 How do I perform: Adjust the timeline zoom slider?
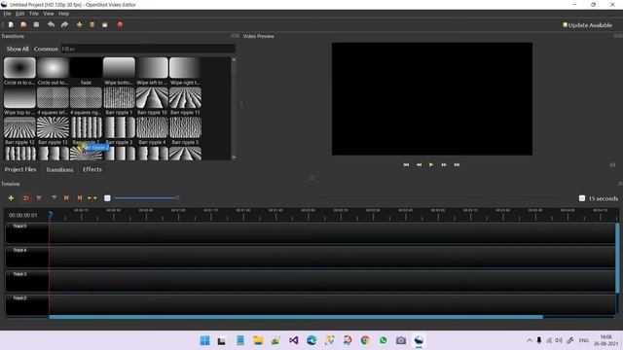pos(146,198)
